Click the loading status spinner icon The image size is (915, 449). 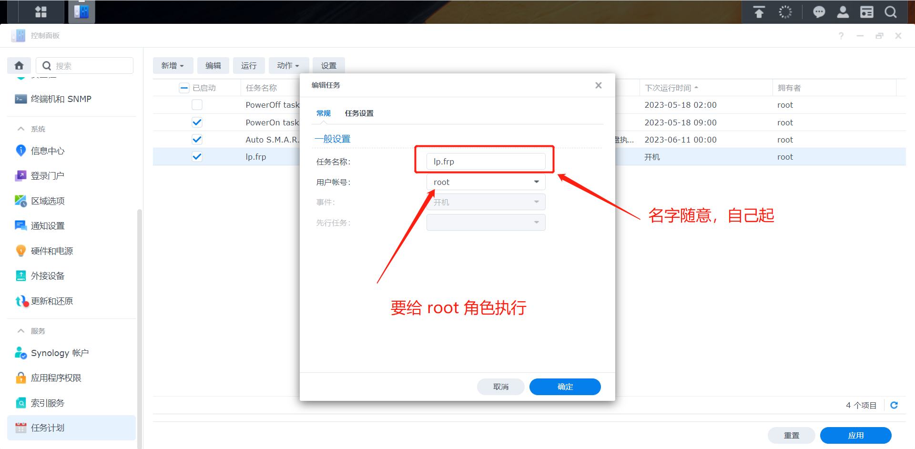pos(785,12)
